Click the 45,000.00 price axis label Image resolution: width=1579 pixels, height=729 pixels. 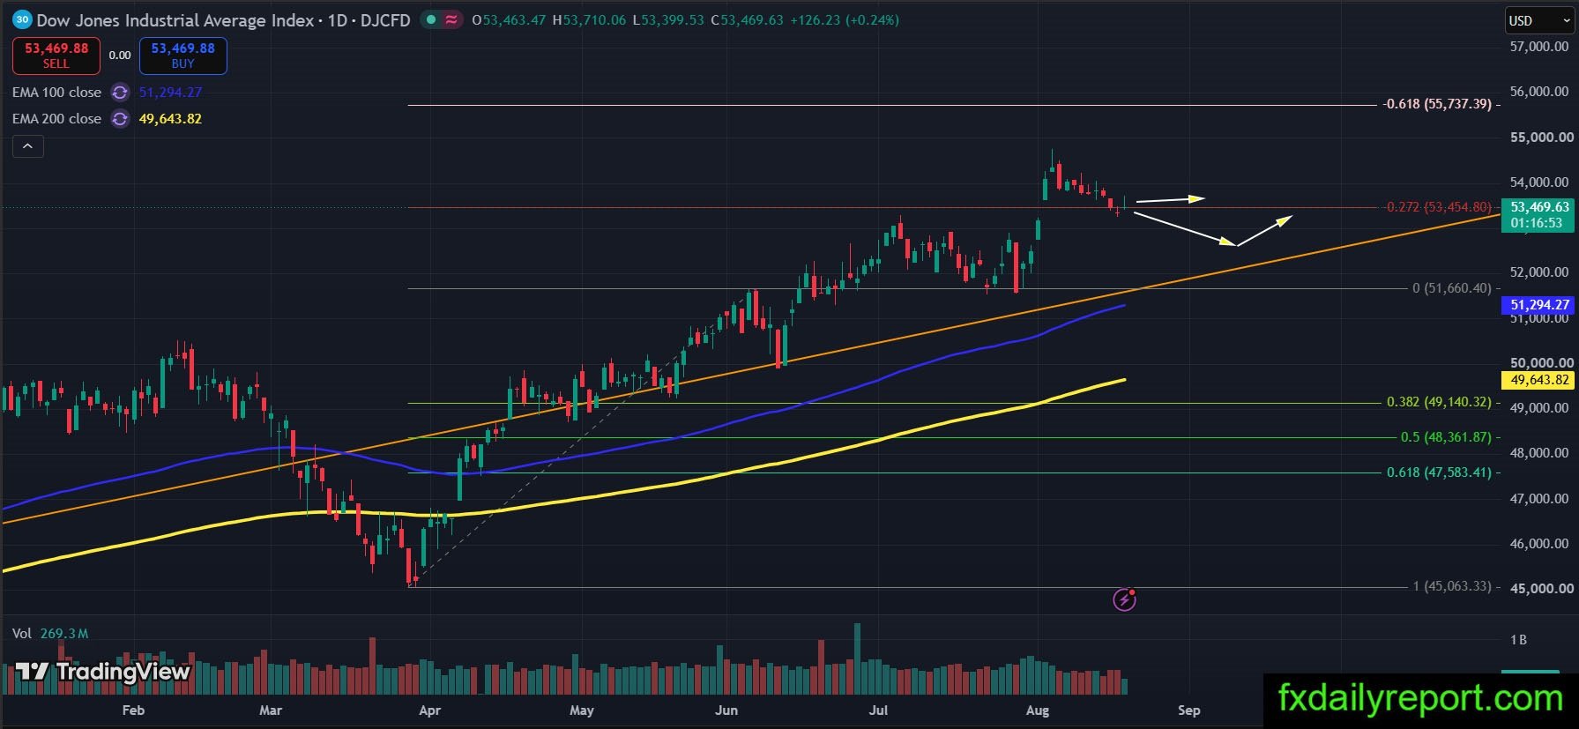coord(1541,589)
